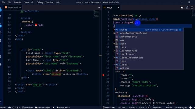Viewport: 195px width, 109px height.
Task: Click the Crane v0.3.8 flame status item
Action: coord(63,107)
